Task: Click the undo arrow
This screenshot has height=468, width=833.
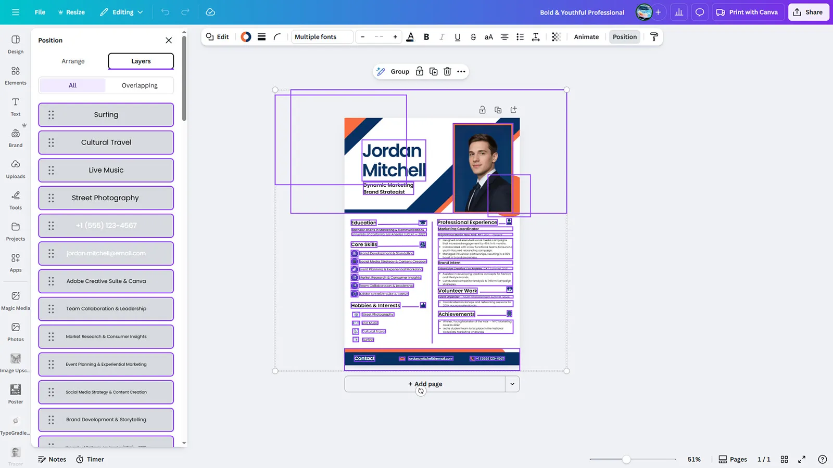Action: (x=165, y=12)
